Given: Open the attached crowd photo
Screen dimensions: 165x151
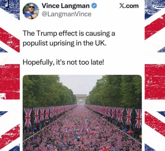Looking at the screenshot, I should (x=82, y=113).
